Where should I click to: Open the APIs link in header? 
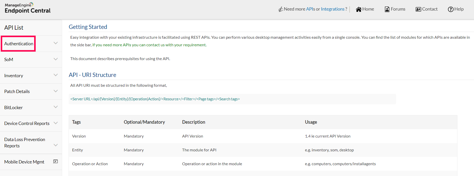click(x=310, y=9)
